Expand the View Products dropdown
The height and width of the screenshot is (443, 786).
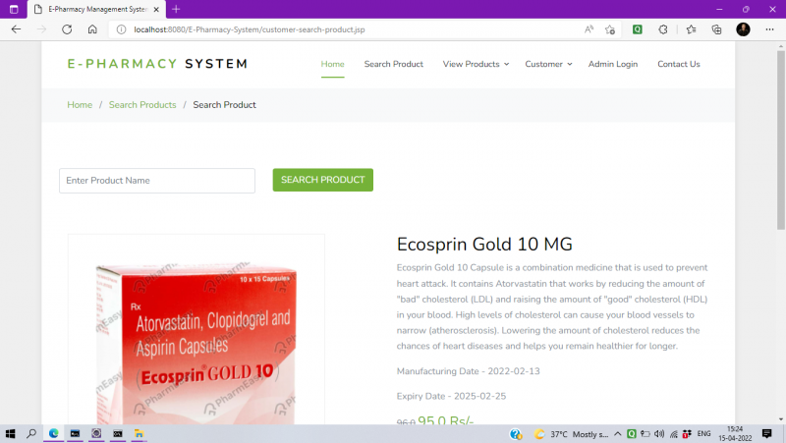[x=476, y=64]
